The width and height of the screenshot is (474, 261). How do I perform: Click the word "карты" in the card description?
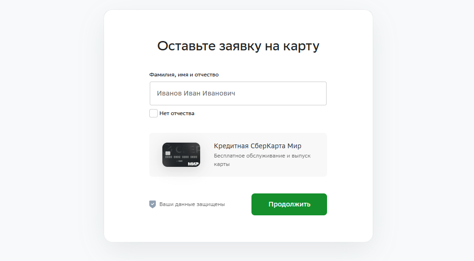pos(222,164)
